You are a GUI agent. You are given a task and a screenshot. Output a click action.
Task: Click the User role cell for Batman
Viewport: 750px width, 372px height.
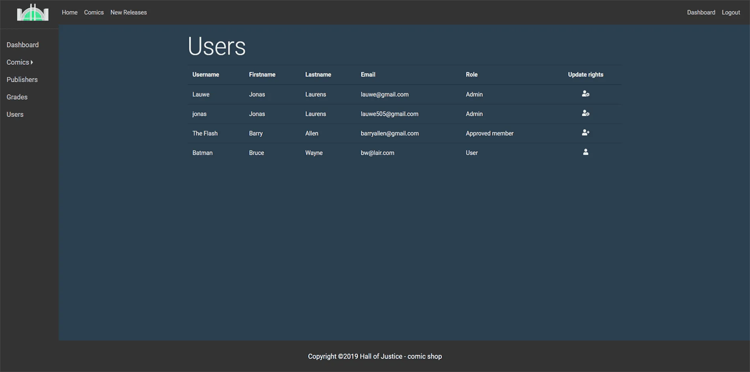coord(472,153)
